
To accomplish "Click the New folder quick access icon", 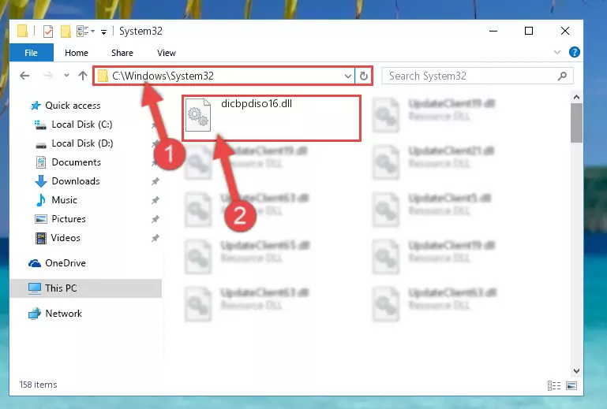I will (x=66, y=32).
